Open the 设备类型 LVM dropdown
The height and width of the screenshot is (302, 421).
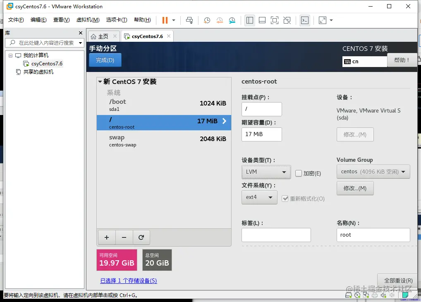tap(266, 172)
